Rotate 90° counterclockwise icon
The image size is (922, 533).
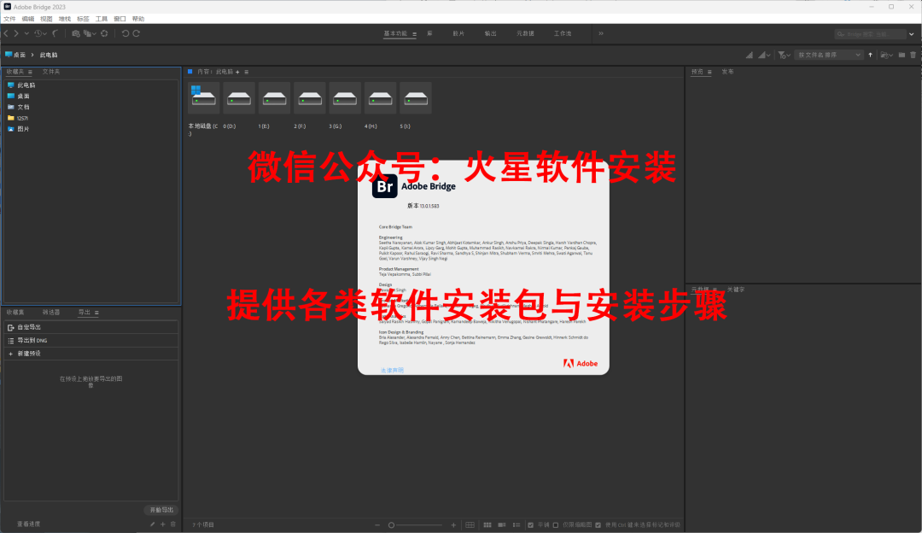coord(125,33)
